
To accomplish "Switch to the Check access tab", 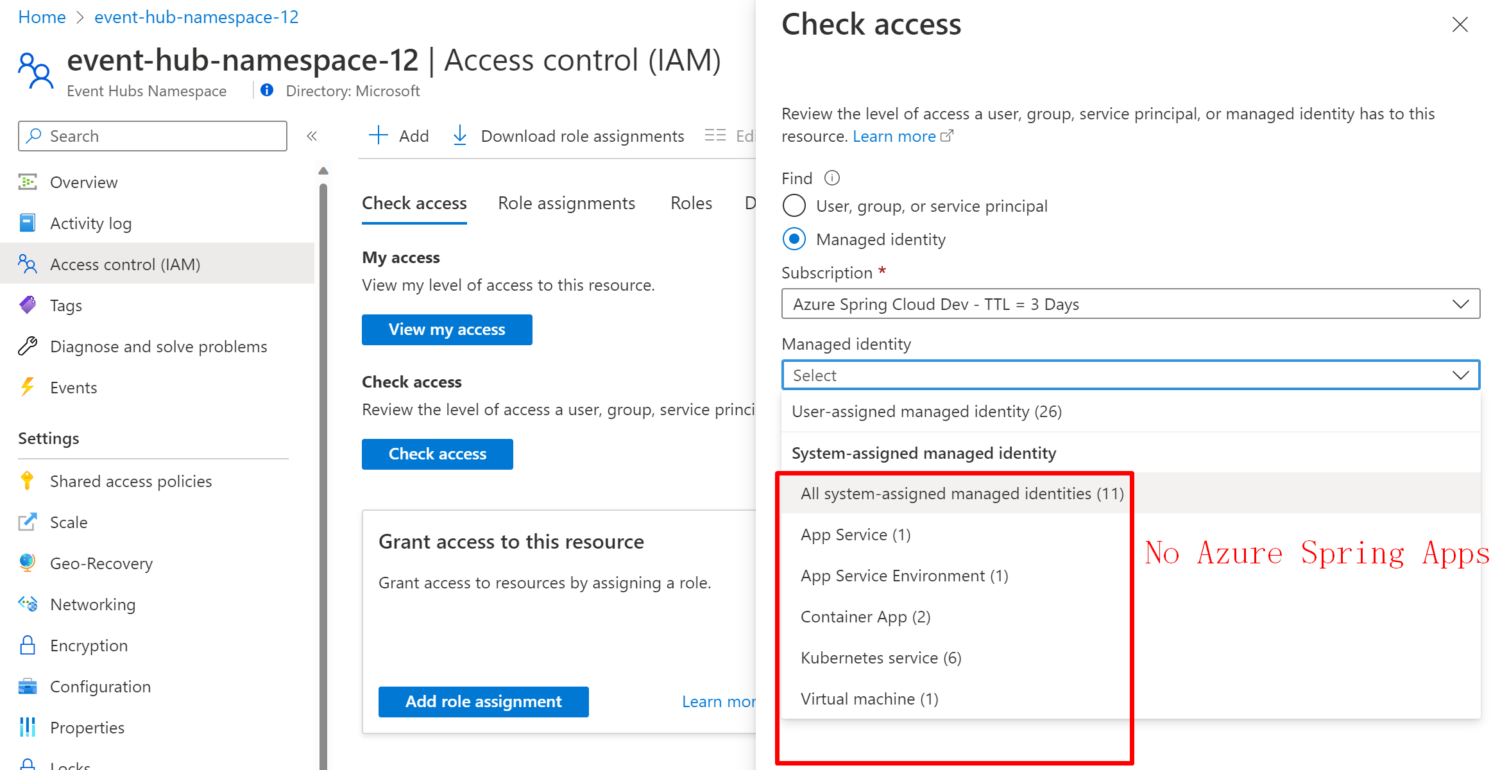I will click(x=414, y=203).
